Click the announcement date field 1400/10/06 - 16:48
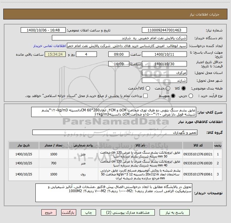This screenshot has height=223, width=231. pos(43,30)
